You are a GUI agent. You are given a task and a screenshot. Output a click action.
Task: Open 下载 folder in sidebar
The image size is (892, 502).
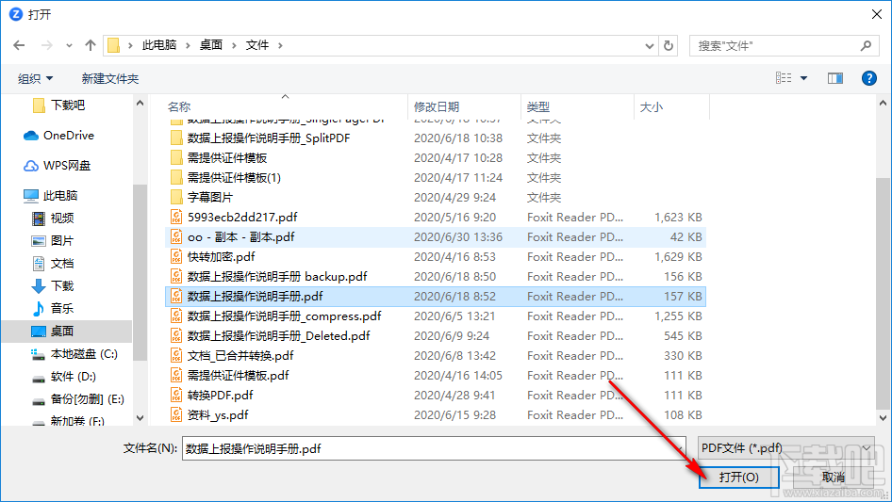(53, 286)
